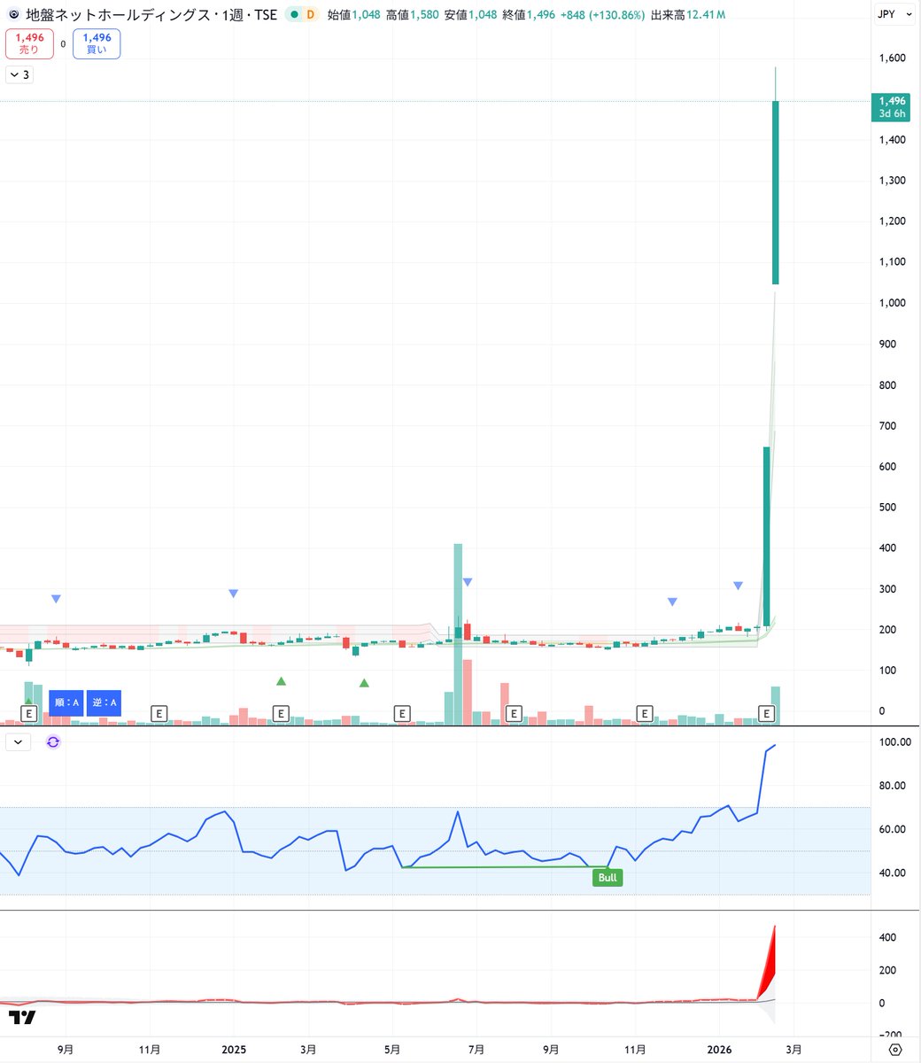This screenshot has height=1063, width=921.
Task: Click the 1,600 price scale label
Action: [x=892, y=58]
